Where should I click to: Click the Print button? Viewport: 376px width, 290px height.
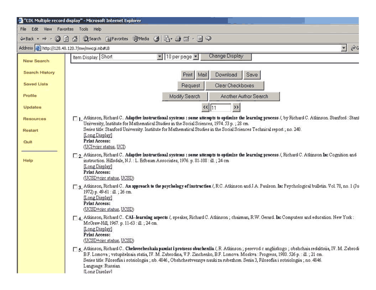(188, 75)
